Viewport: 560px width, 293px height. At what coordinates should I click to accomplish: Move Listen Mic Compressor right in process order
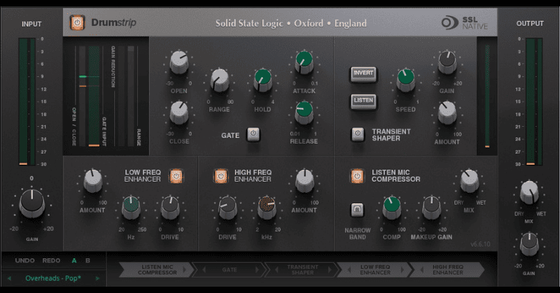[x=185, y=270]
